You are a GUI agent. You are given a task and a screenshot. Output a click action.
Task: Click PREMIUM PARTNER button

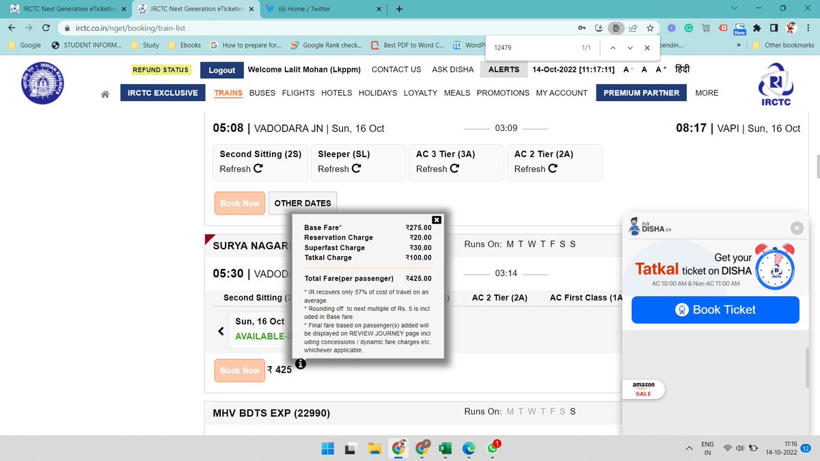pyautogui.click(x=641, y=93)
